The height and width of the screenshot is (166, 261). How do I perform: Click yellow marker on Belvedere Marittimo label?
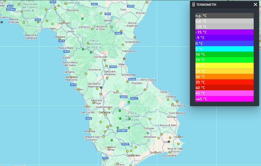pyautogui.click(x=71, y=77)
